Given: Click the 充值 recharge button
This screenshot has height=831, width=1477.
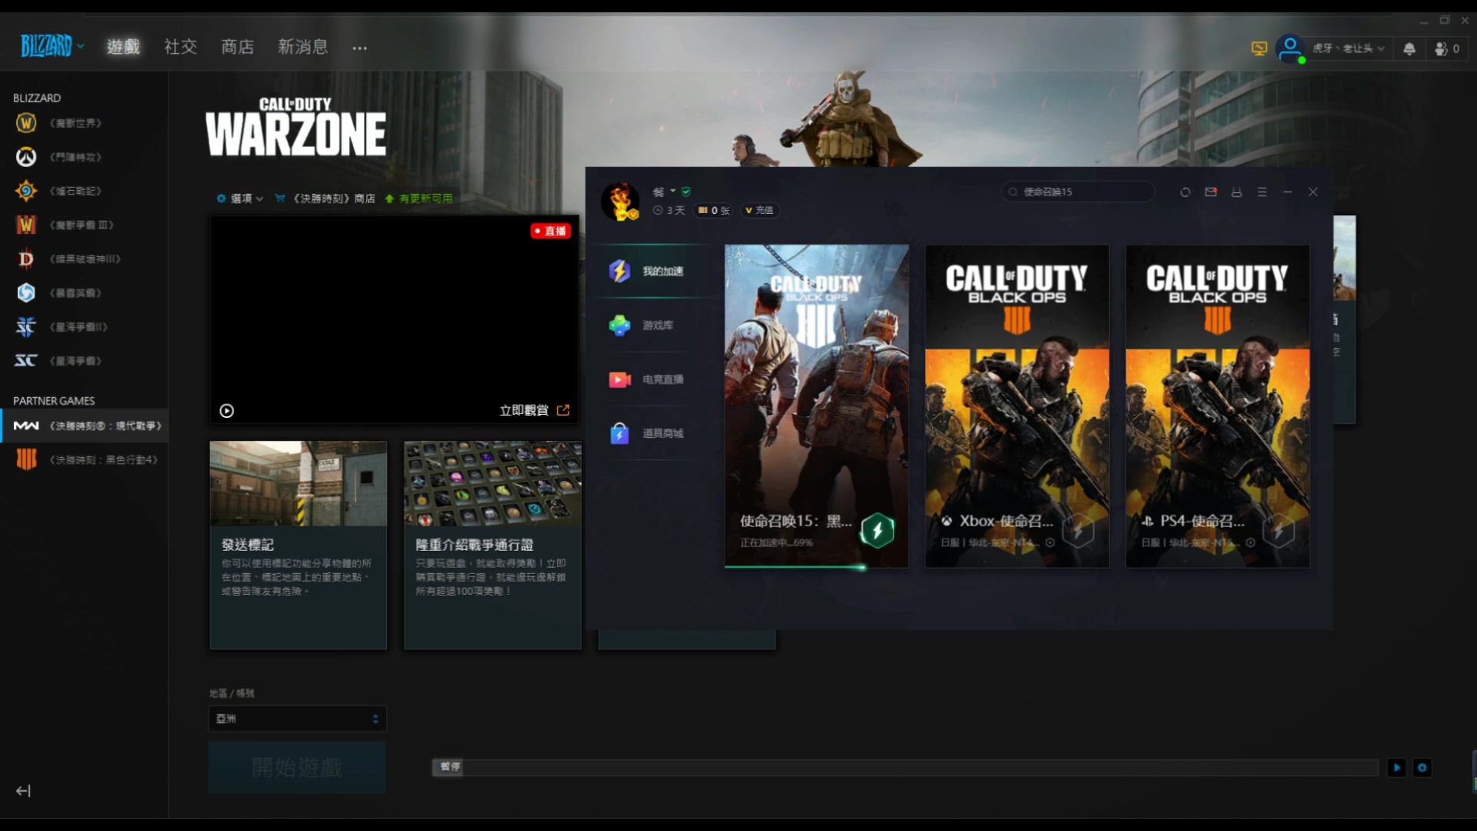Looking at the screenshot, I should point(760,210).
